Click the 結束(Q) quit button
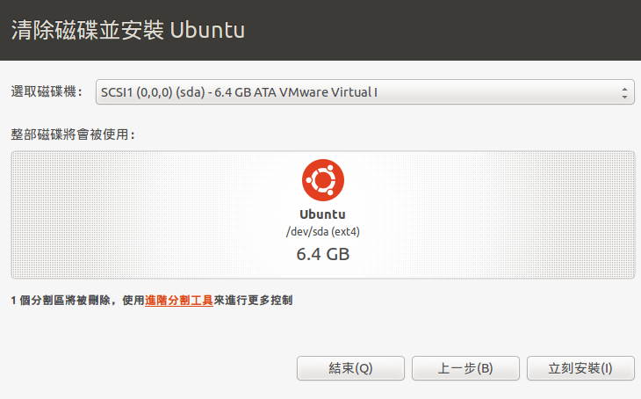641x399 pixels. [x=350, y=368]
